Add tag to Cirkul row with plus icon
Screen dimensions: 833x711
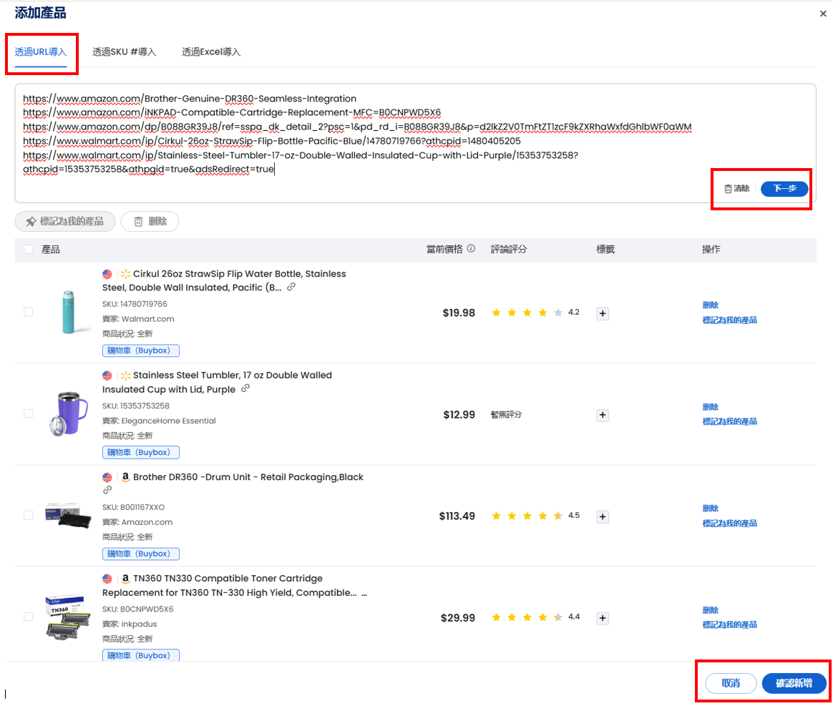[x=603, y=313]
